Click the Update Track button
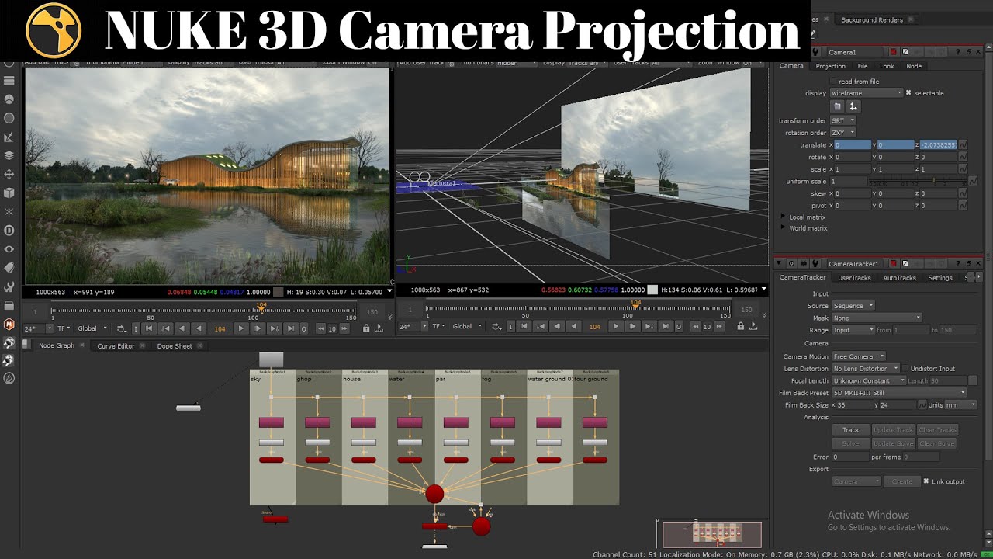The image size is (993, 559). [893, 429]
